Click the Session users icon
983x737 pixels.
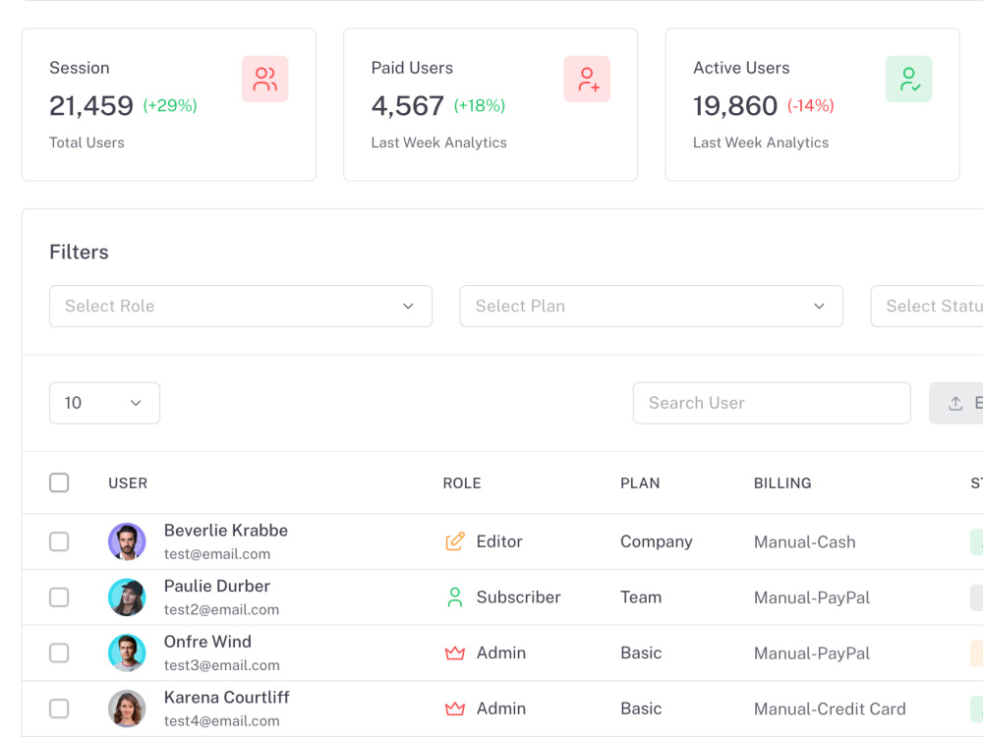[264, 79]
